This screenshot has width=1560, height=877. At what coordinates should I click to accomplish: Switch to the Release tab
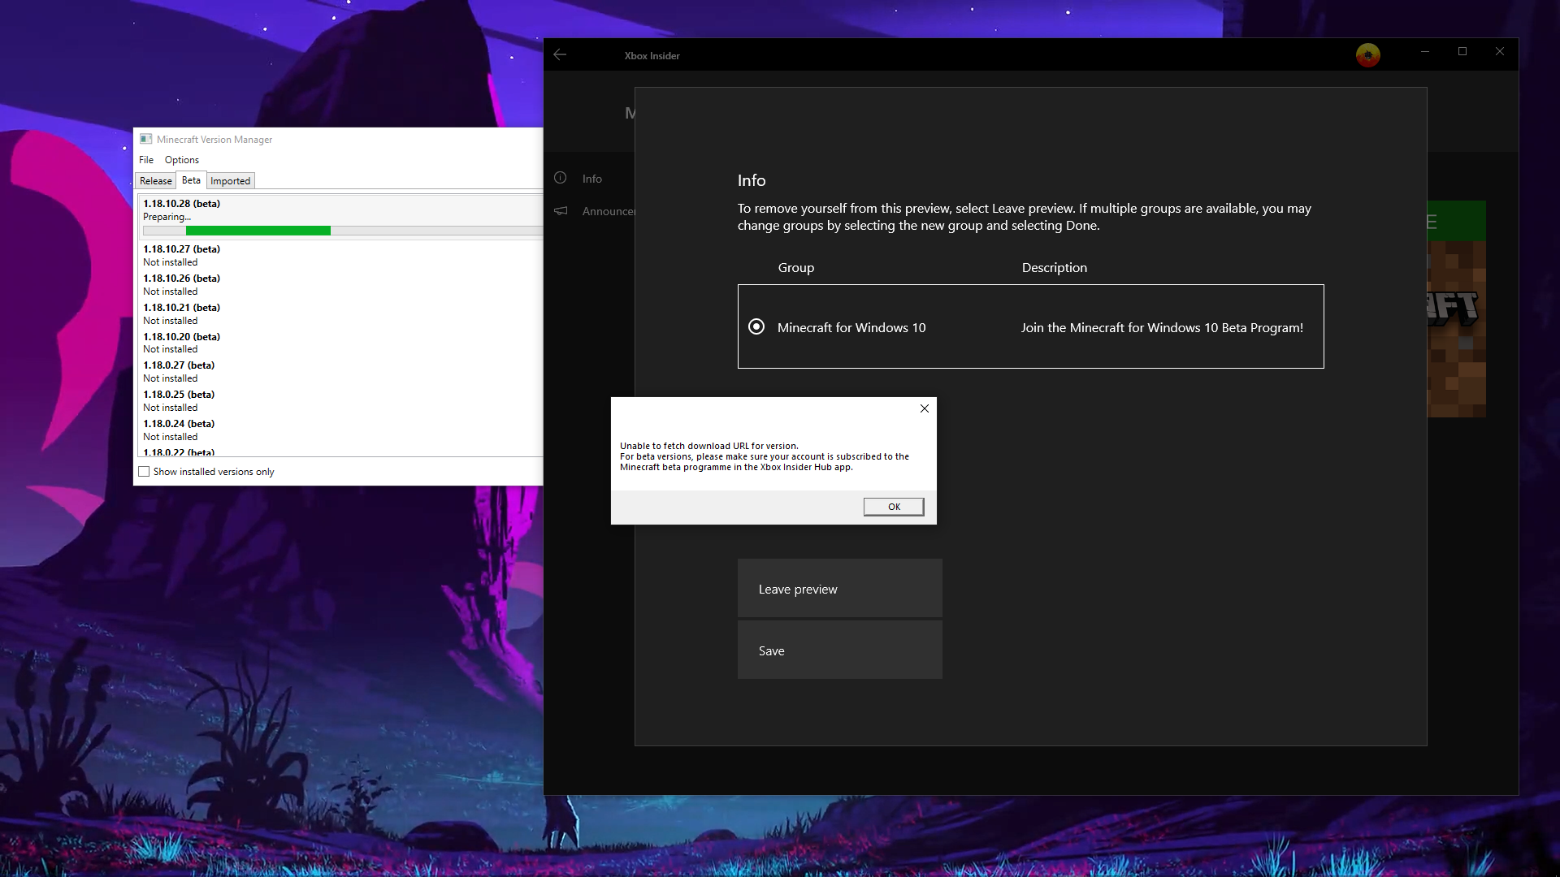tap(155, 180)
